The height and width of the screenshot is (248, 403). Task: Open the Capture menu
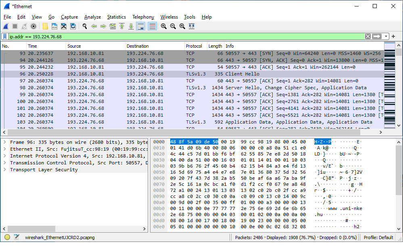tap(69, 17)
